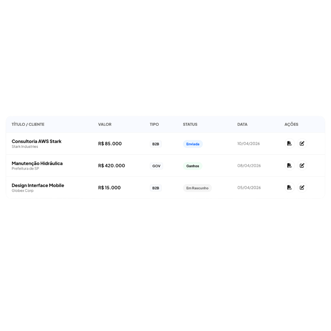Click the Ganhos status badge

pos(193,166)
